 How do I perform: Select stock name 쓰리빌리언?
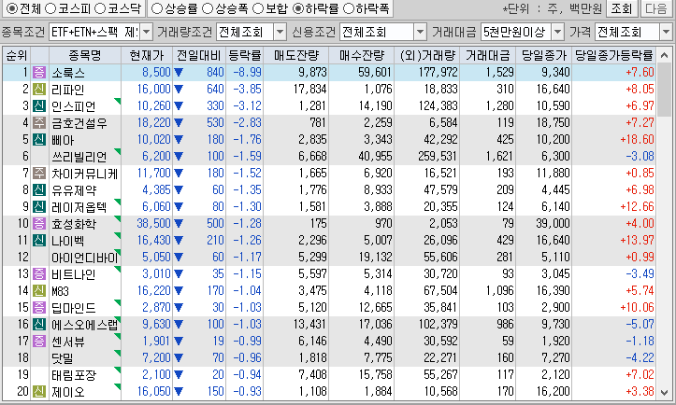click(79, 156)
